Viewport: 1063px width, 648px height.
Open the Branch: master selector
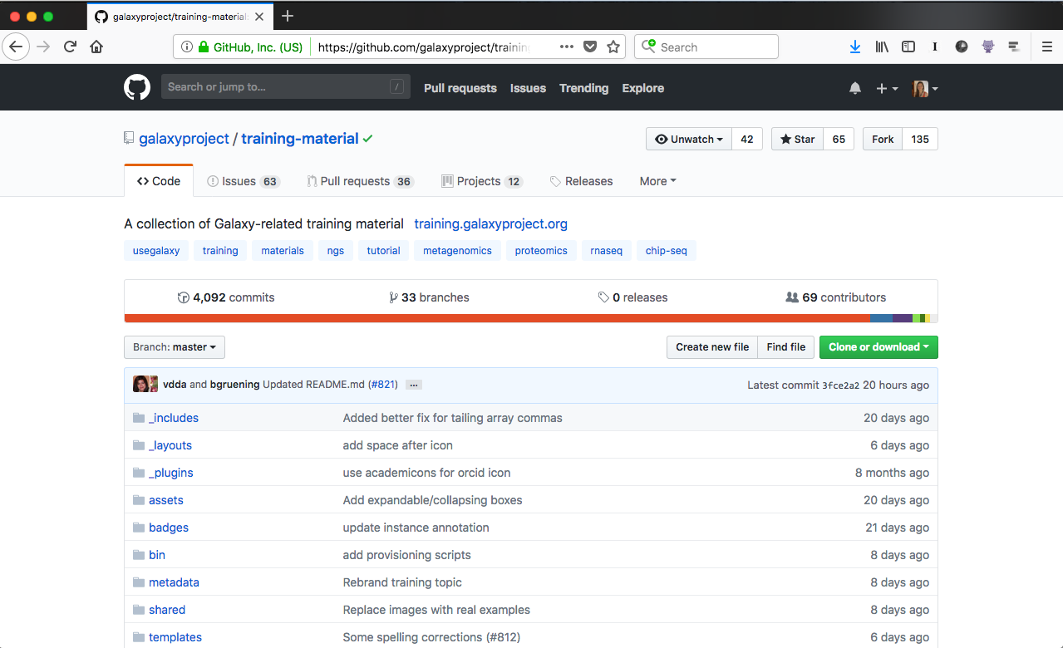[175, 347]
